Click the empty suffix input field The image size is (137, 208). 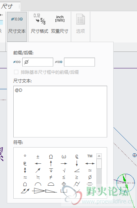pyautogui.click(x=79, y=62)
